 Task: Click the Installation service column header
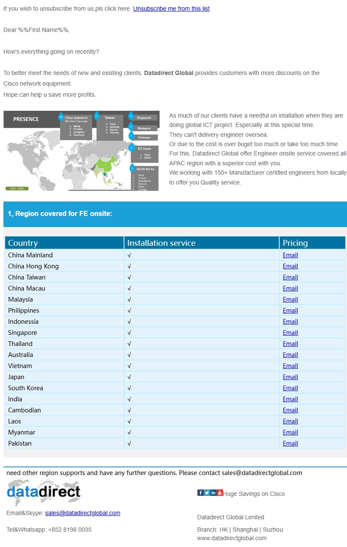202,243
